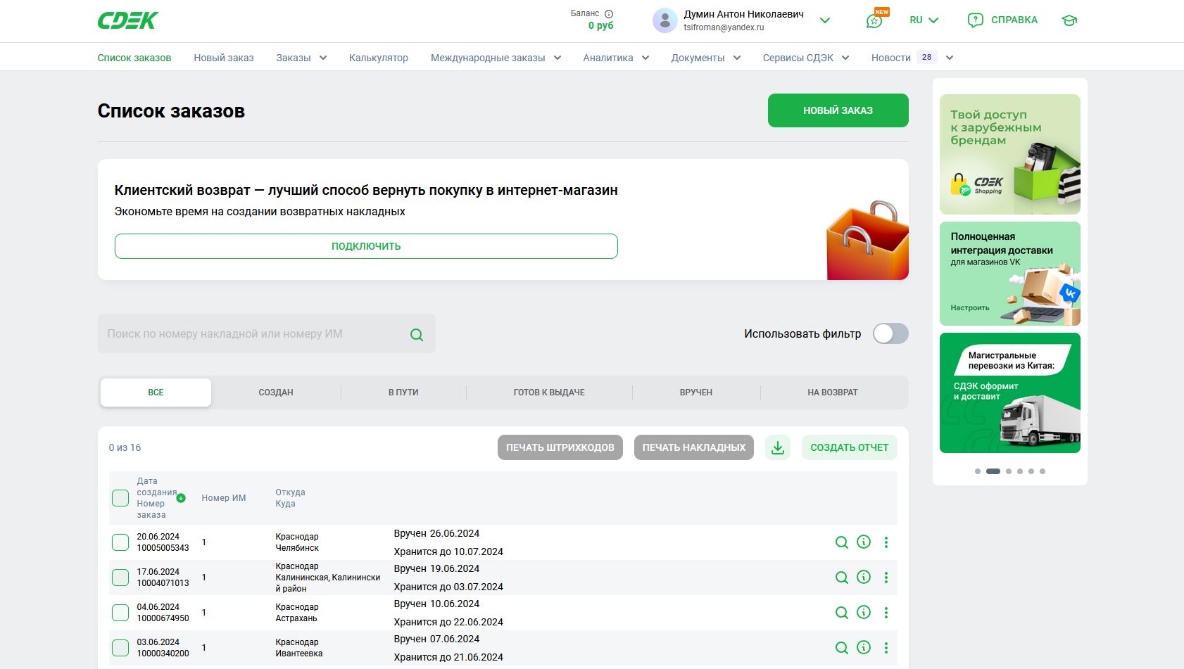The width and height of the screenshot is (1184, 669).
Task: Expand the Заказы menu dropdown
Action: 301,58
